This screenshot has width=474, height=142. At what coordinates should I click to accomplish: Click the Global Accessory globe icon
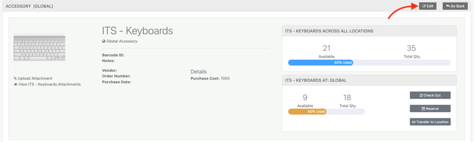click(104, 41)
